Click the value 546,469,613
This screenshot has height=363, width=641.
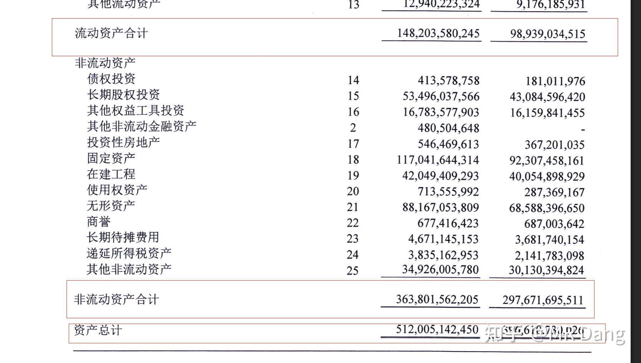pyautogui.click(x=448, y=144)
